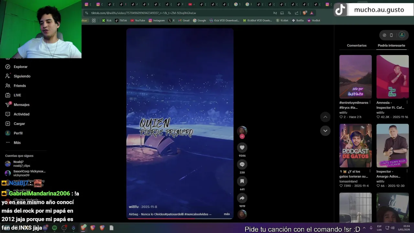The image size is (414, 233).
Task: Click the translate page icon in the address bar
Action: pyautogui.click(x=289, y=13)
